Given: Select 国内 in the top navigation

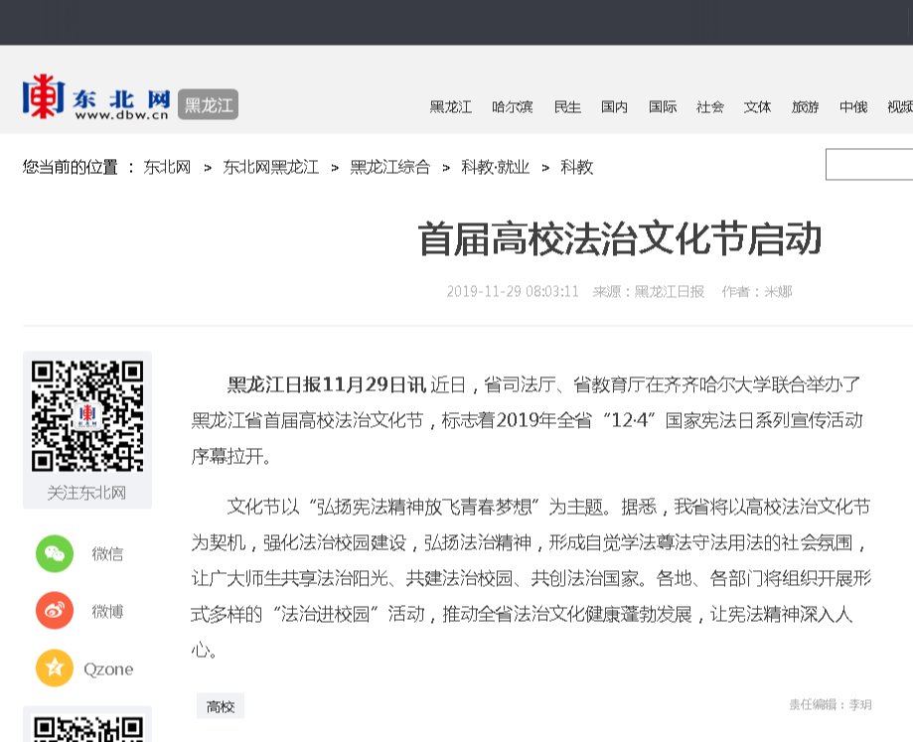Looking at the screenshot, I should click(614, 107).
